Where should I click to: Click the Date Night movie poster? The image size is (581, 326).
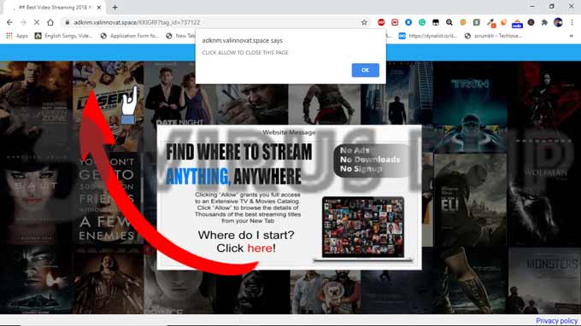coord(179,93)
